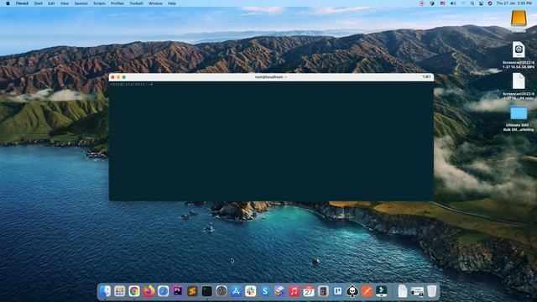Open System Preferences from the Dock
The image size is (537, 302).
(x=222, y=291)
